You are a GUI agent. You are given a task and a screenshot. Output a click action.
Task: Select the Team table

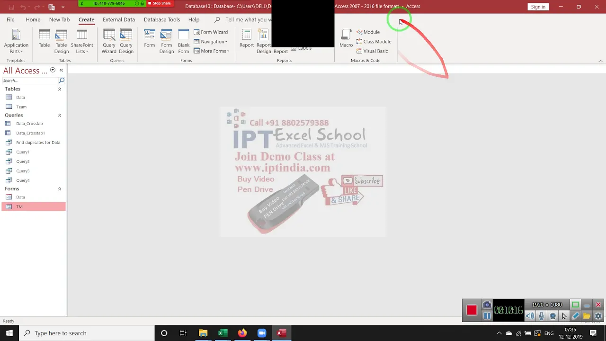pyautogui.click(x=33, y=107)
